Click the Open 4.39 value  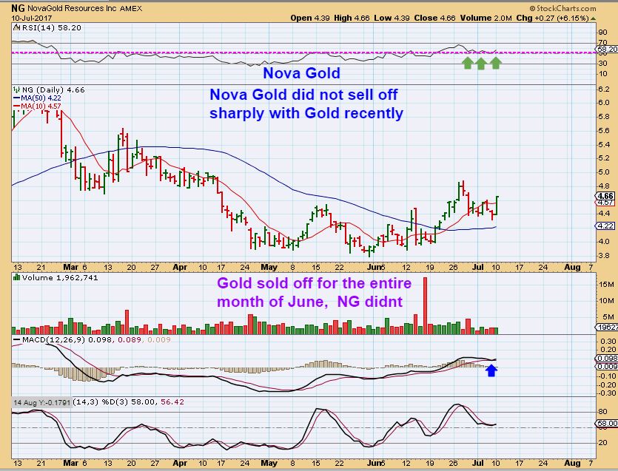310,18
